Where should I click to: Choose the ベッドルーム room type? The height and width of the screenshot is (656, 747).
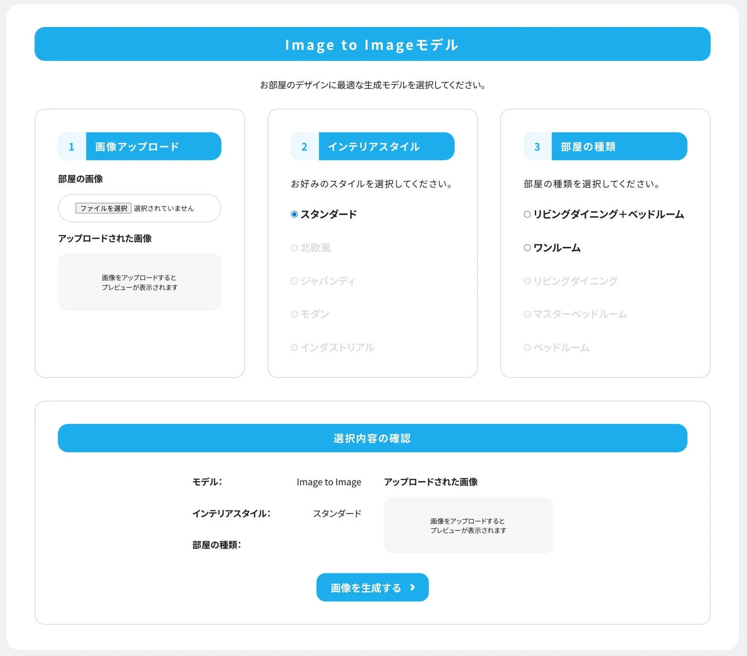tap(527, 347)
